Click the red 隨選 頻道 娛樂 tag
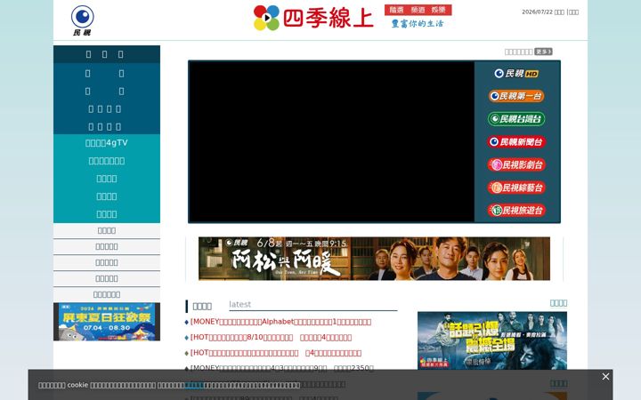The height and width of the screenshot is (400, 641). (x=418, y=10)
